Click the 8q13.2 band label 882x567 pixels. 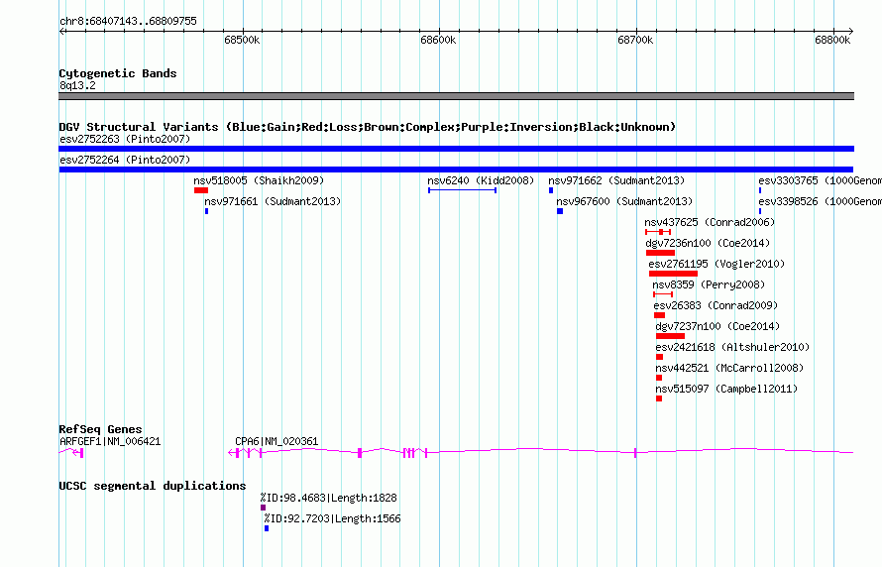click(x=77, y=85)
